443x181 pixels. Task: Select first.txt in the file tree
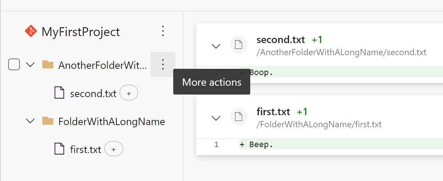pyautogui.click(x=86, y=150)
